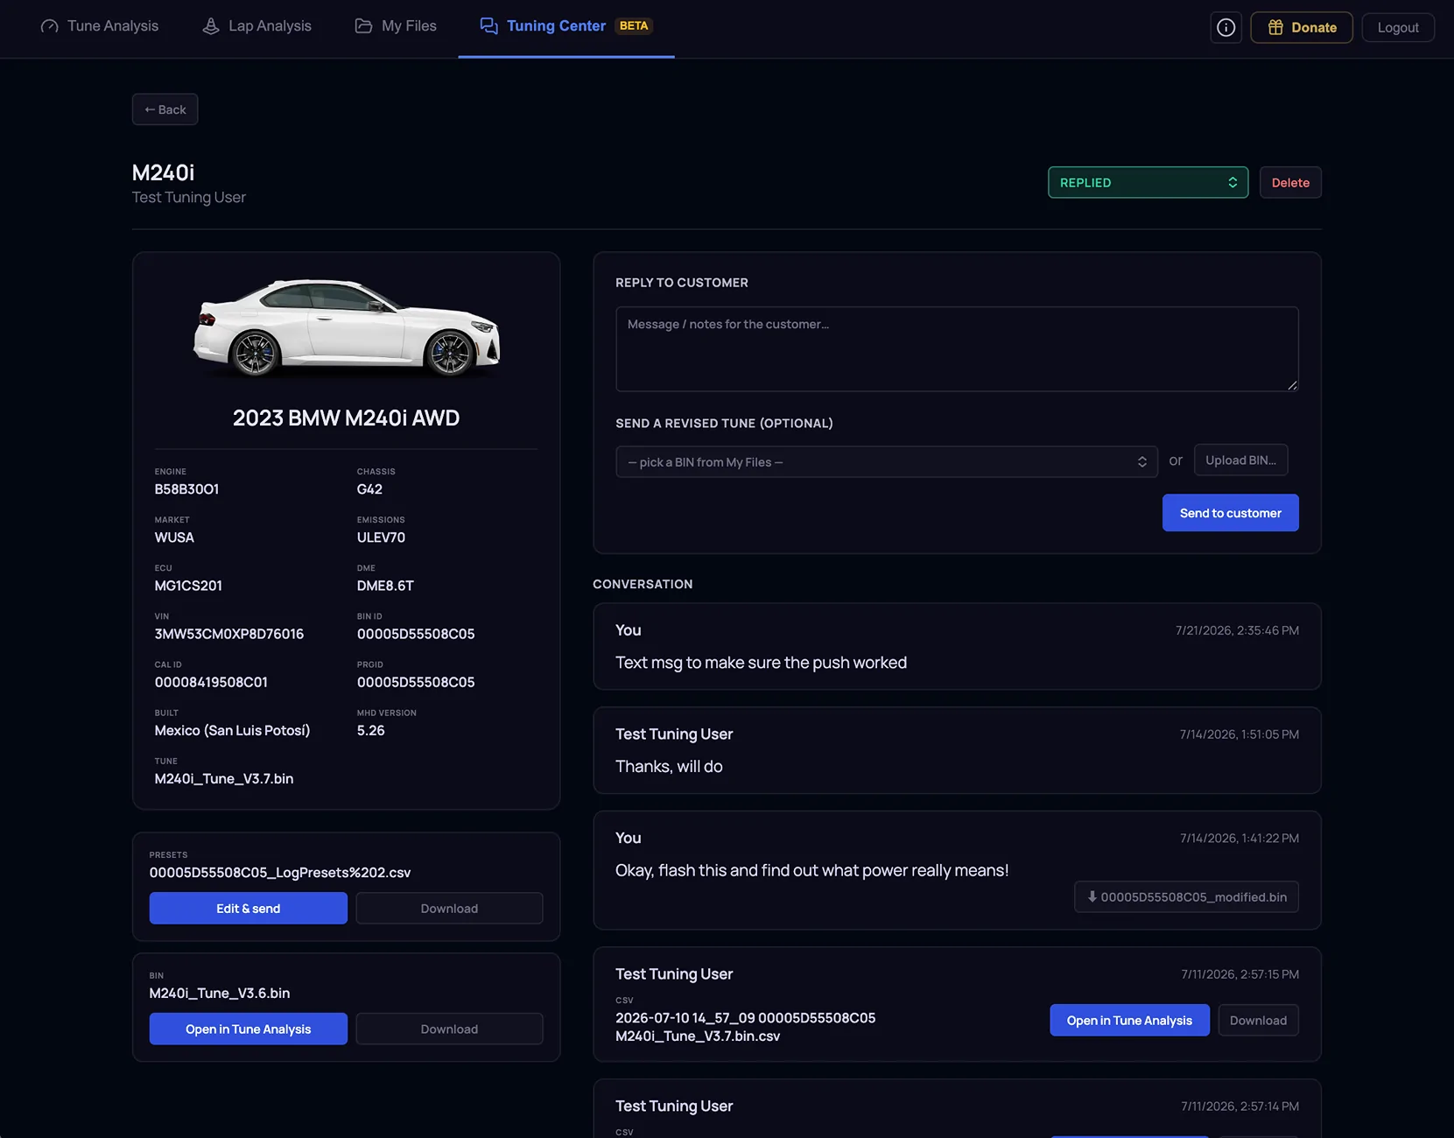The height and width of the screenshot is (1138, 1454).
Task: Click the Lap Analysis icon
Action: 211,26
